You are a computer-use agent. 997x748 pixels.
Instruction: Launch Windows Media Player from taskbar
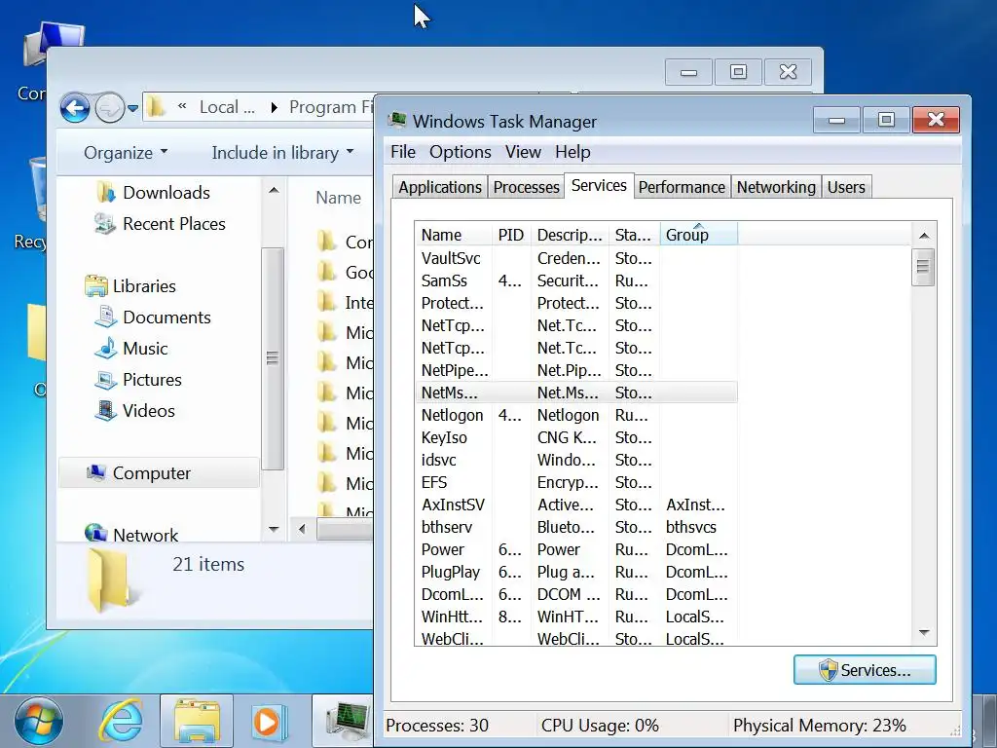click(268, 723)
